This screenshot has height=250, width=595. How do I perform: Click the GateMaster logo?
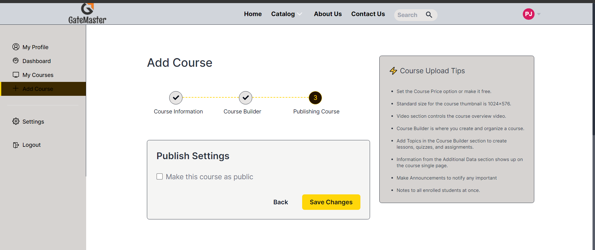pyautogui.click(x=87, y=14)
